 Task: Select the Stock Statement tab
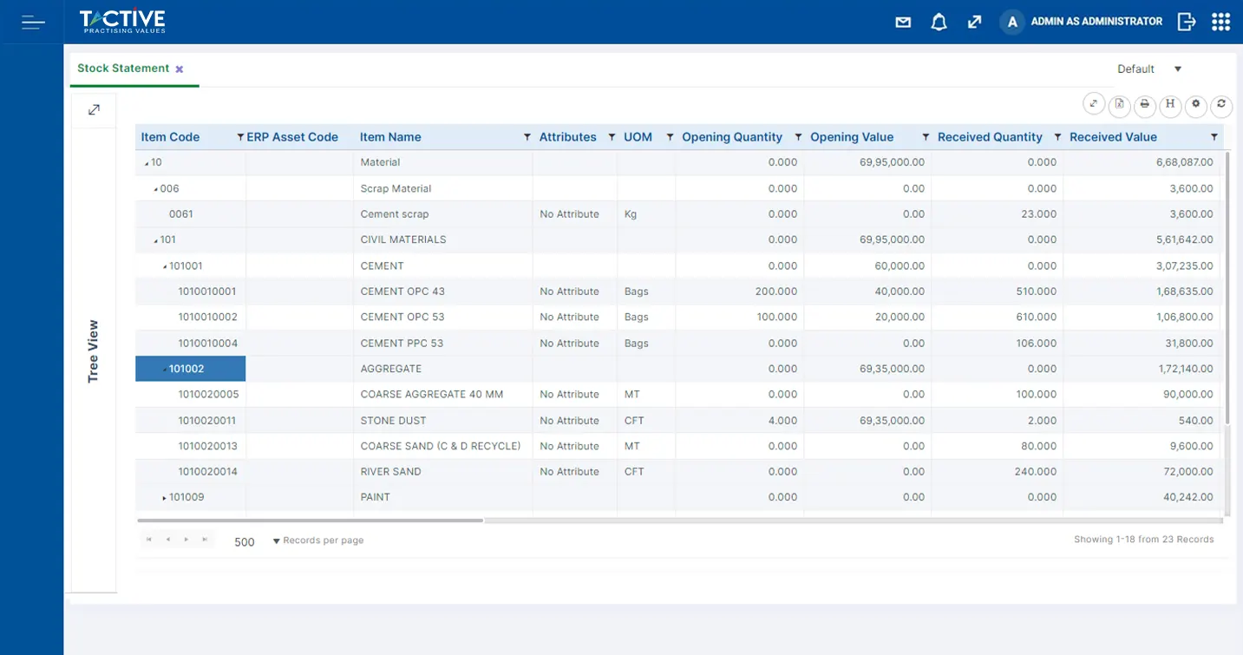(123, 68)
